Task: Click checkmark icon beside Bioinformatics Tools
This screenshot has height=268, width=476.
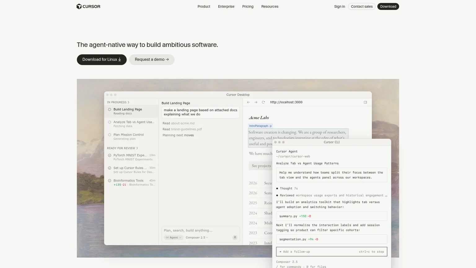Action: (x=109, y=181)
